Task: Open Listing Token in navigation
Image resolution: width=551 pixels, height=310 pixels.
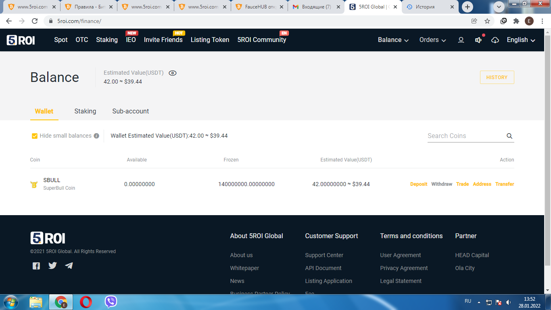Action: pyautogui.click(x=210, y=40)
